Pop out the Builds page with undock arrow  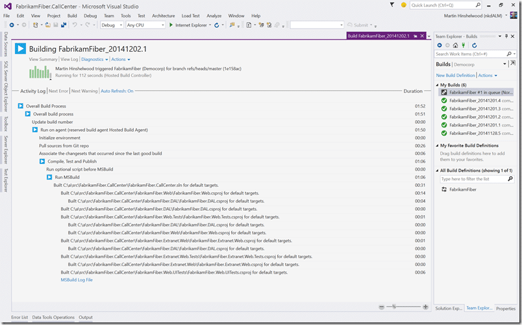(513, 64)
